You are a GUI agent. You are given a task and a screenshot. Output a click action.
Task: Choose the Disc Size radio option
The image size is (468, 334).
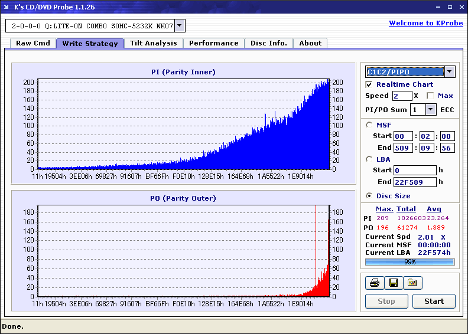tap(369, 196)
